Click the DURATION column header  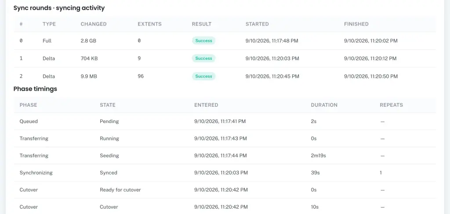(324, 105)
